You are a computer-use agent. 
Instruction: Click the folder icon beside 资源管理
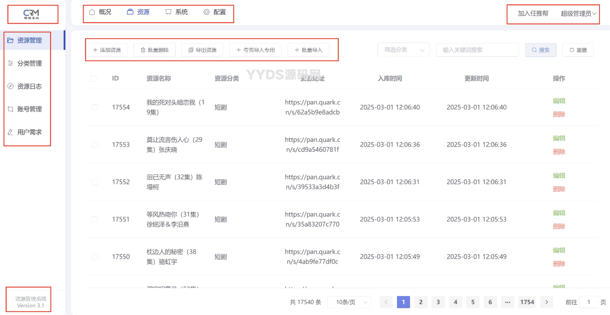(x=11, y=40)
